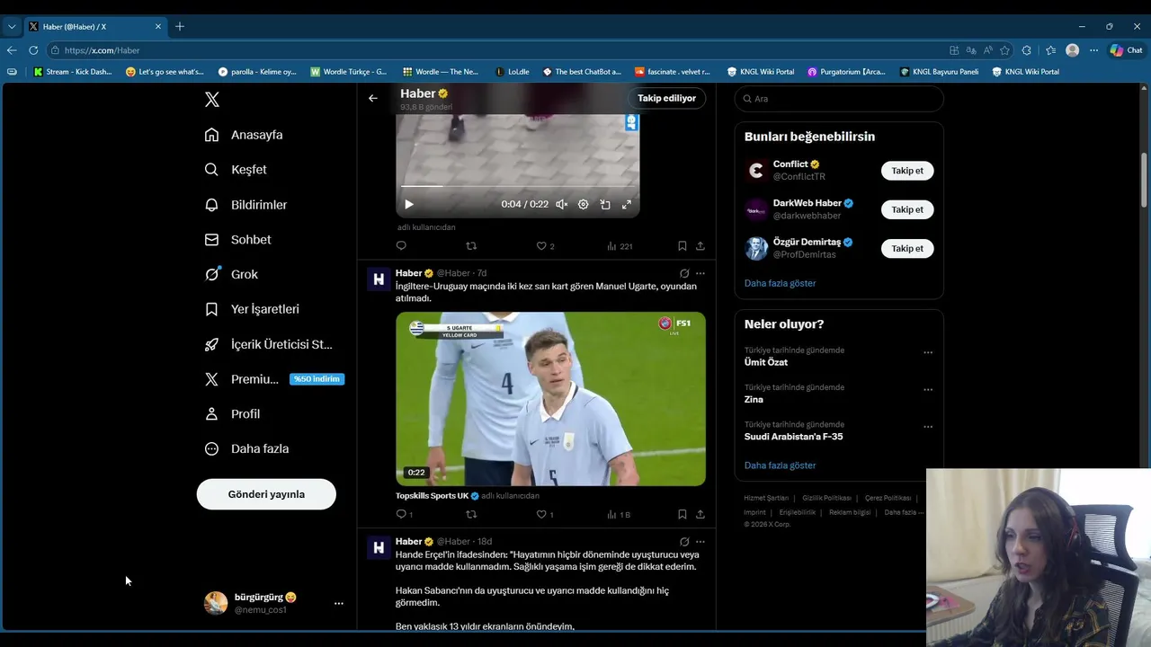This screenshot has width=1151, height=647.
Task: Repost the Ugarte post
Action: [471, 514]
